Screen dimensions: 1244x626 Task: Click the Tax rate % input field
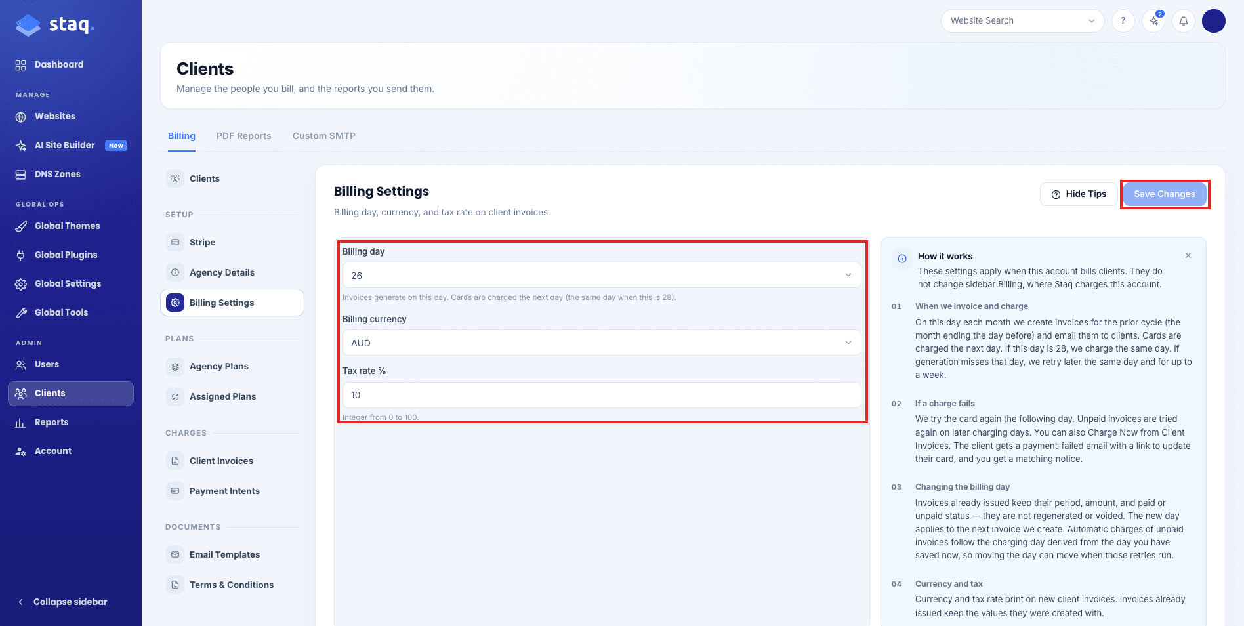coord(602,395)
